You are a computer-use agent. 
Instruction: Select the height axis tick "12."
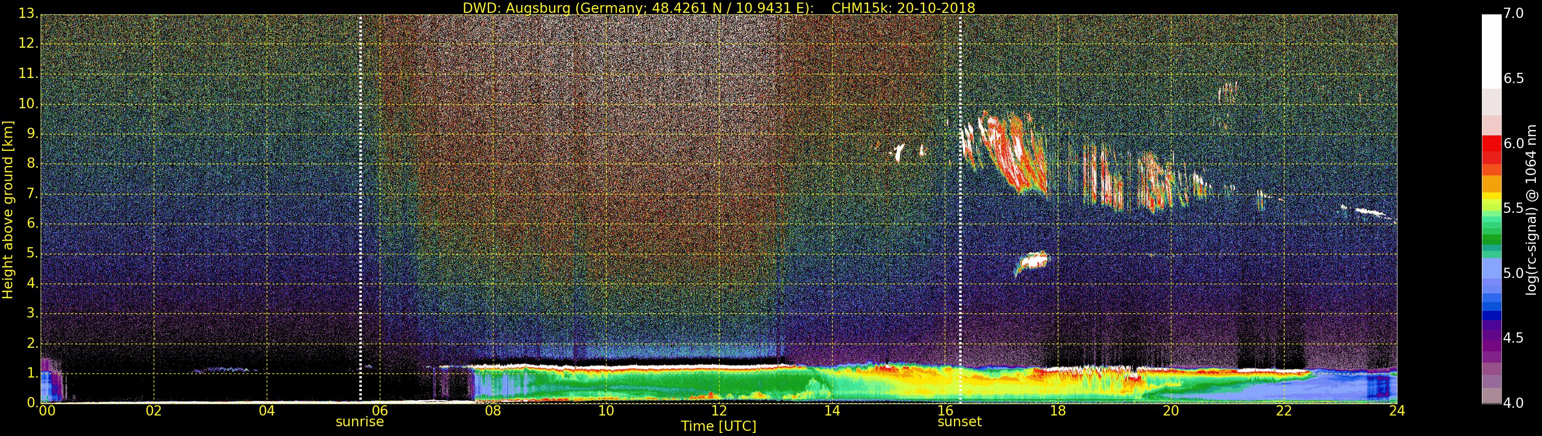(28, 44)
